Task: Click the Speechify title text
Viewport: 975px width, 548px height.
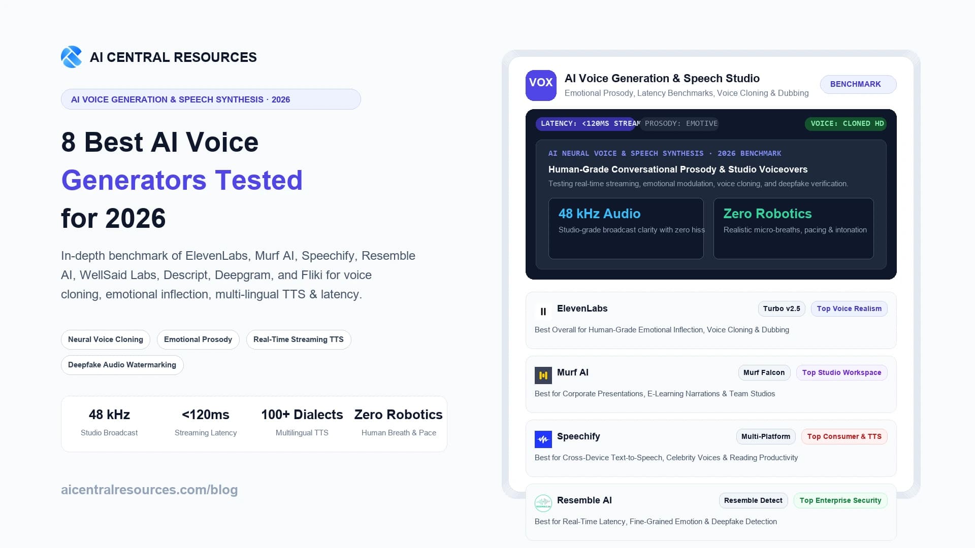Action: (x=578, y=436)
